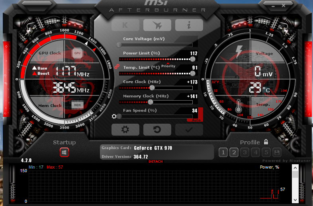Click the MEM chip icon in the gauge

[77, 105]
